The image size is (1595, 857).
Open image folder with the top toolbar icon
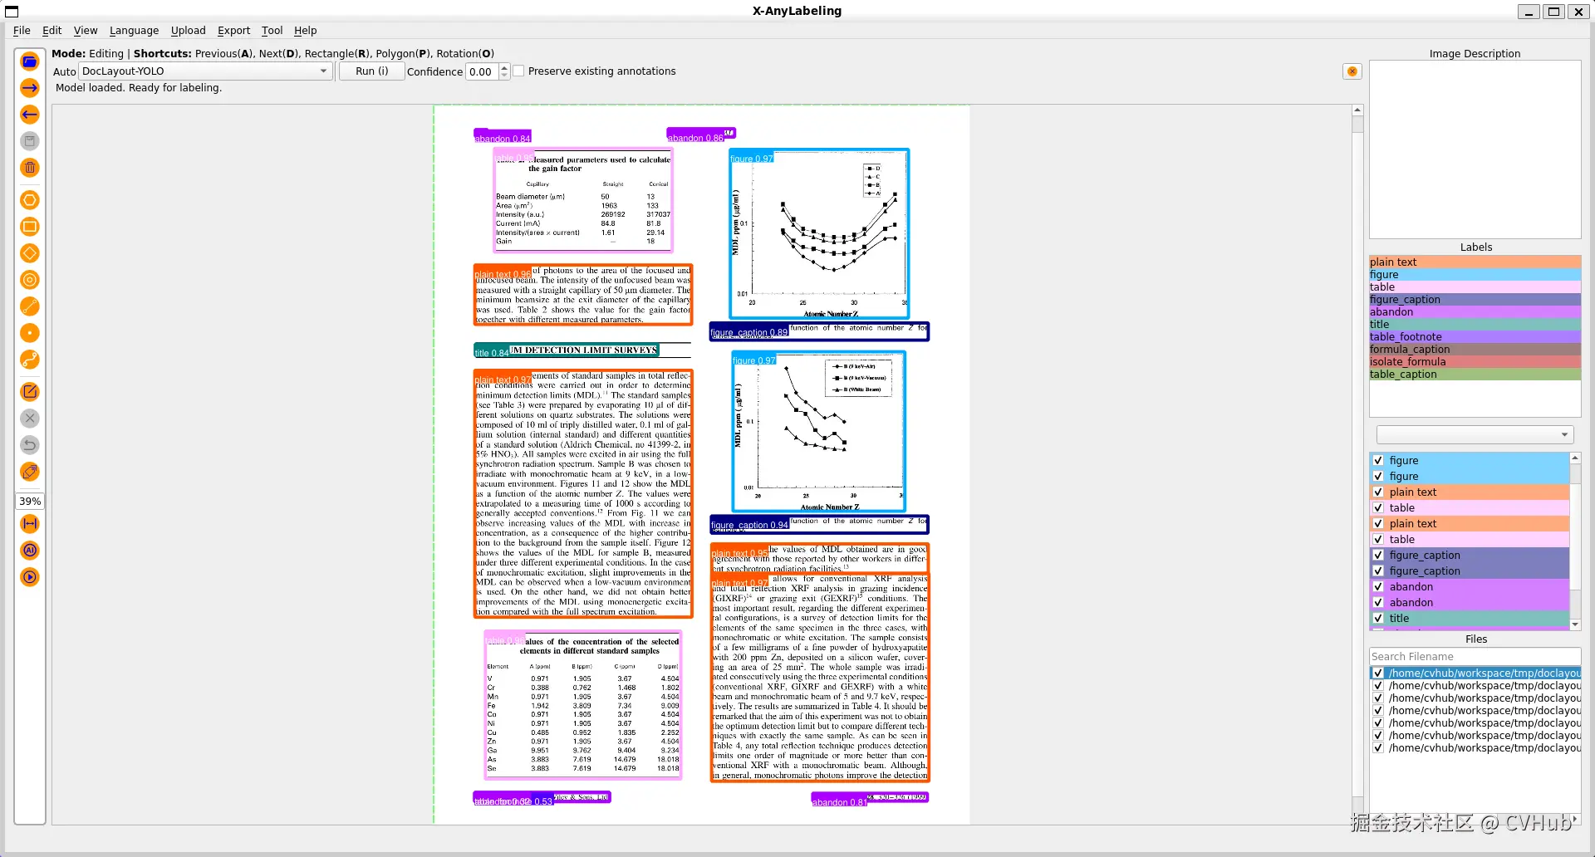click(x=30, y=61)
